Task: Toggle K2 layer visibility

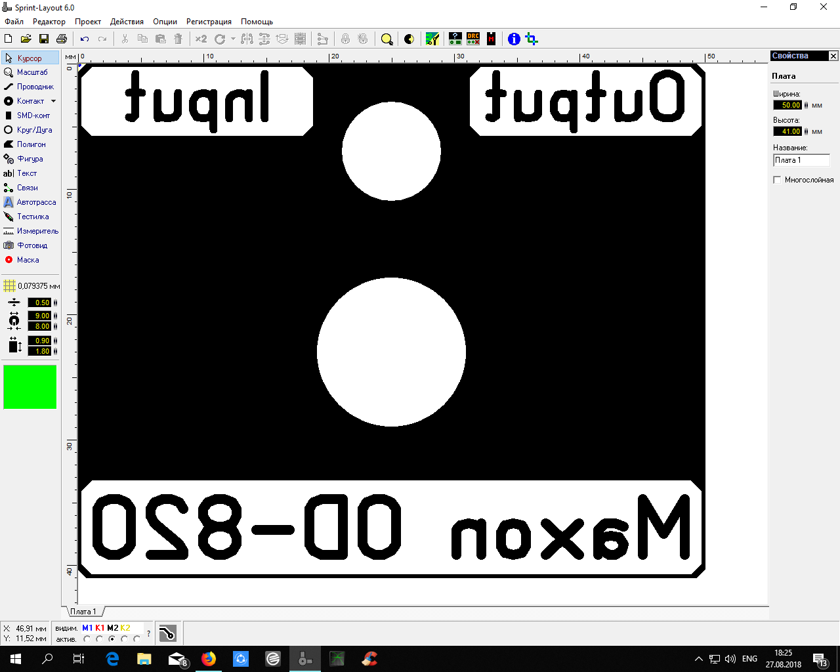Action: [125, 628]
